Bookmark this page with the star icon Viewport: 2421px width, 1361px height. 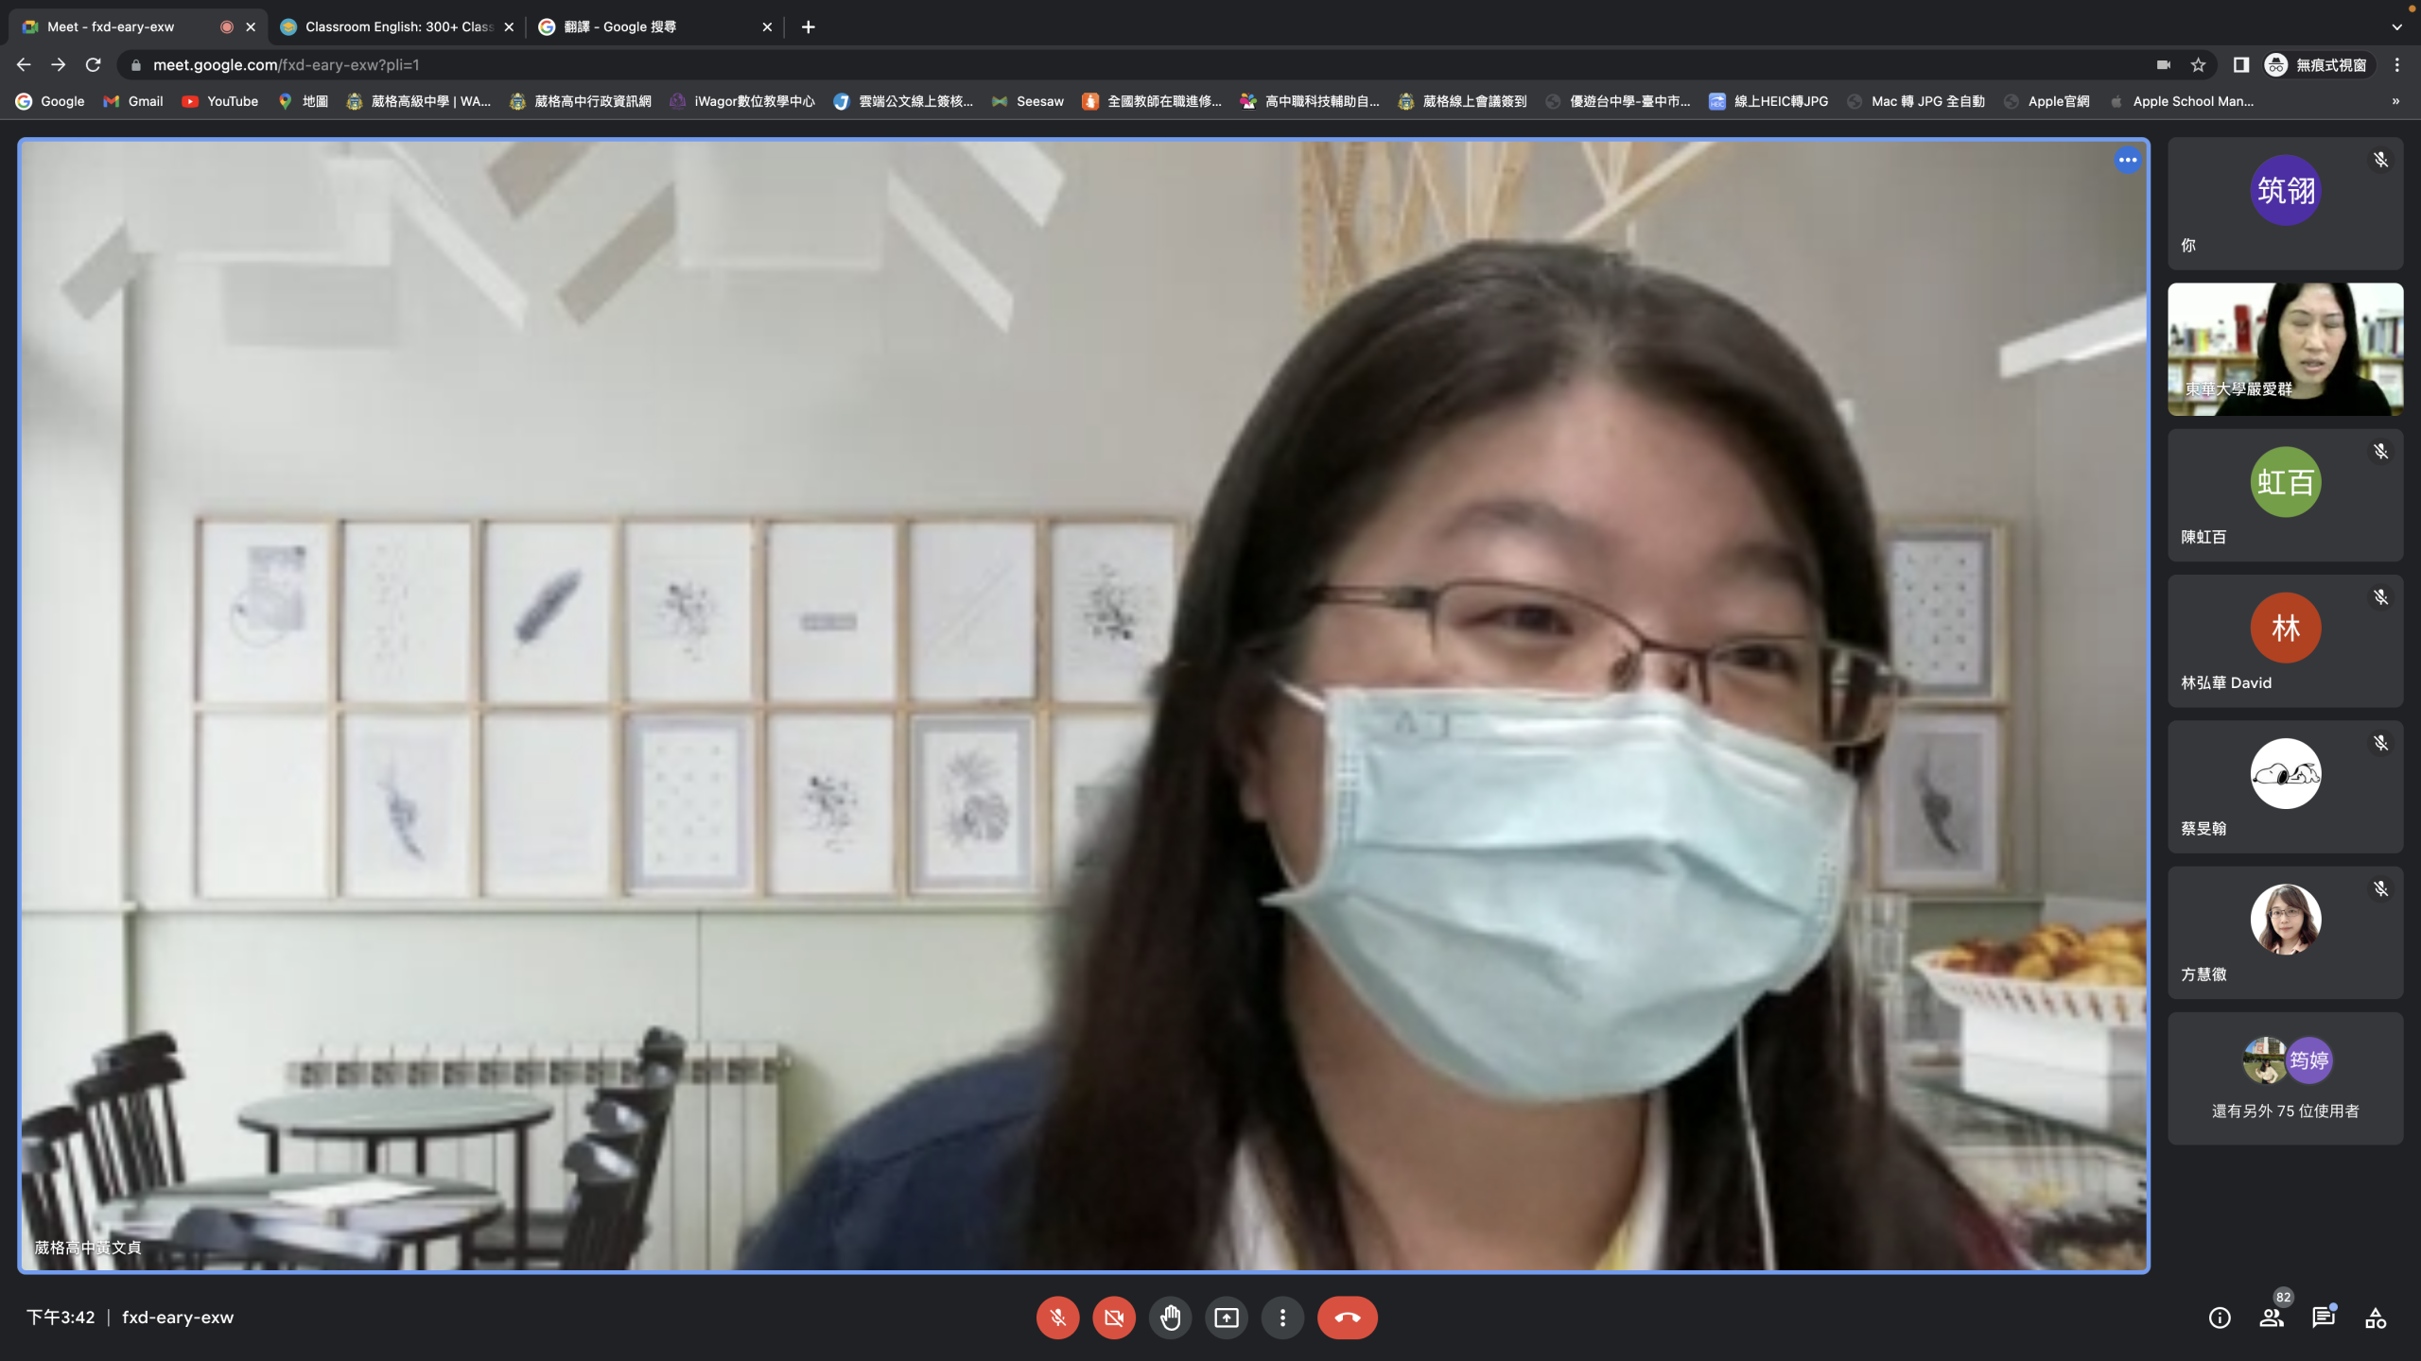(2199, 65)
